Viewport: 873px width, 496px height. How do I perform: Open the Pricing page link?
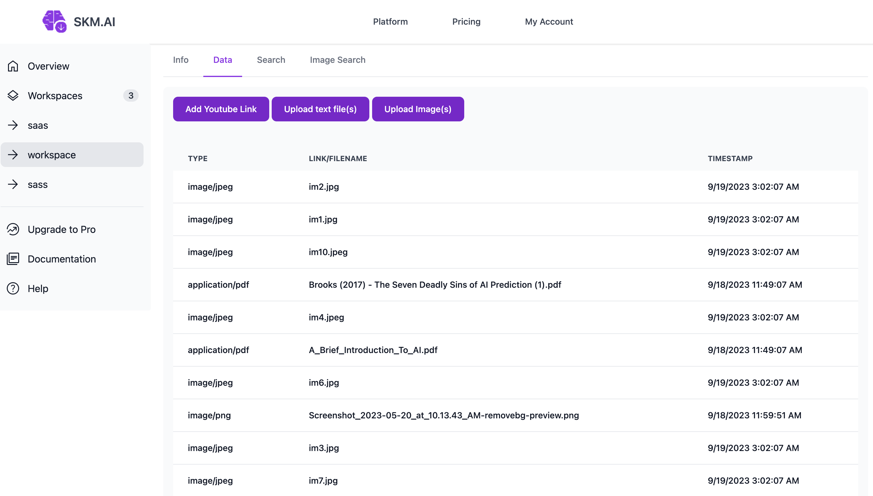[x=466, y=22]
